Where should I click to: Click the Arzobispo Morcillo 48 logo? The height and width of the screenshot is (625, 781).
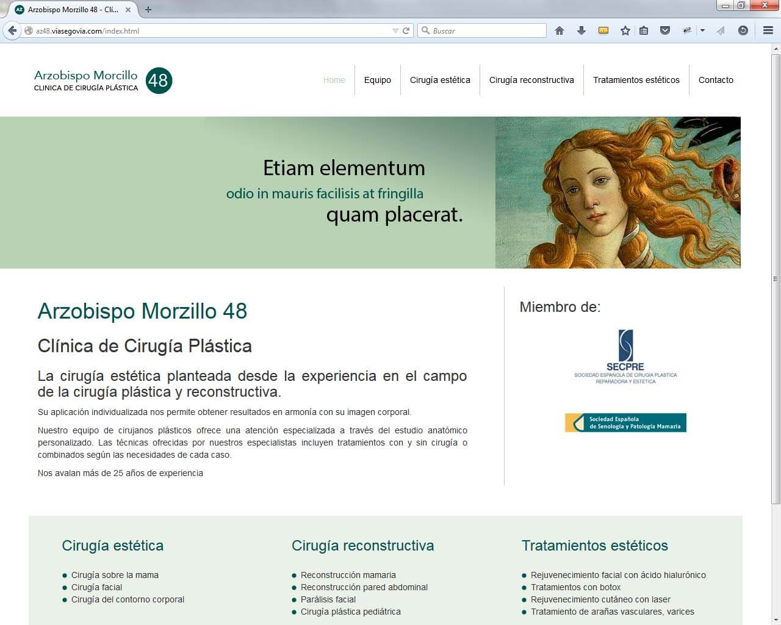(x=103, y=81)
